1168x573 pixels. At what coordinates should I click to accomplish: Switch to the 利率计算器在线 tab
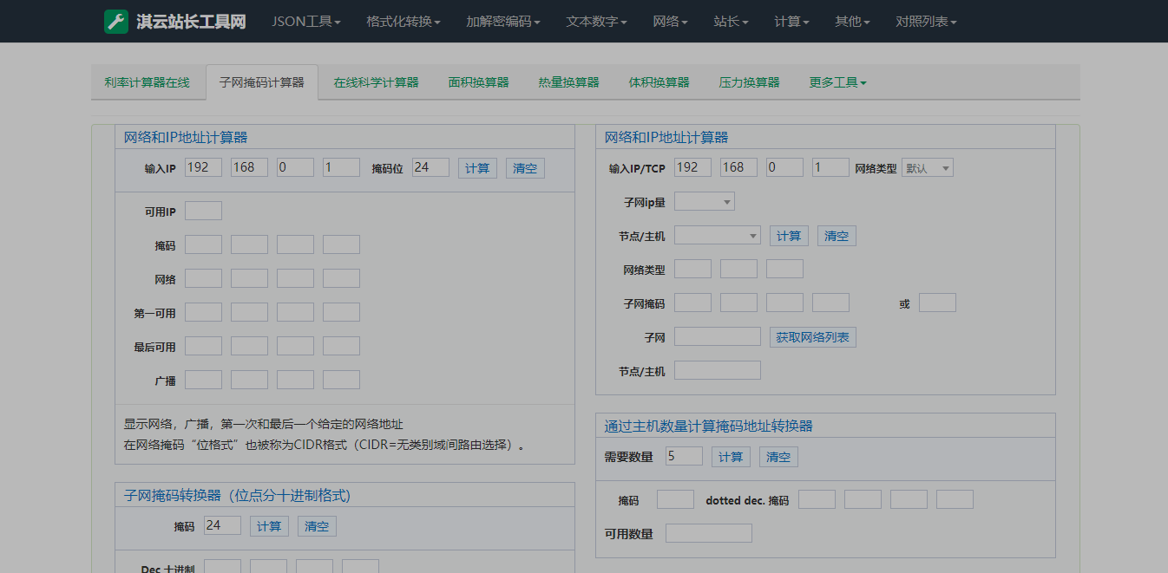pos(148,82)
